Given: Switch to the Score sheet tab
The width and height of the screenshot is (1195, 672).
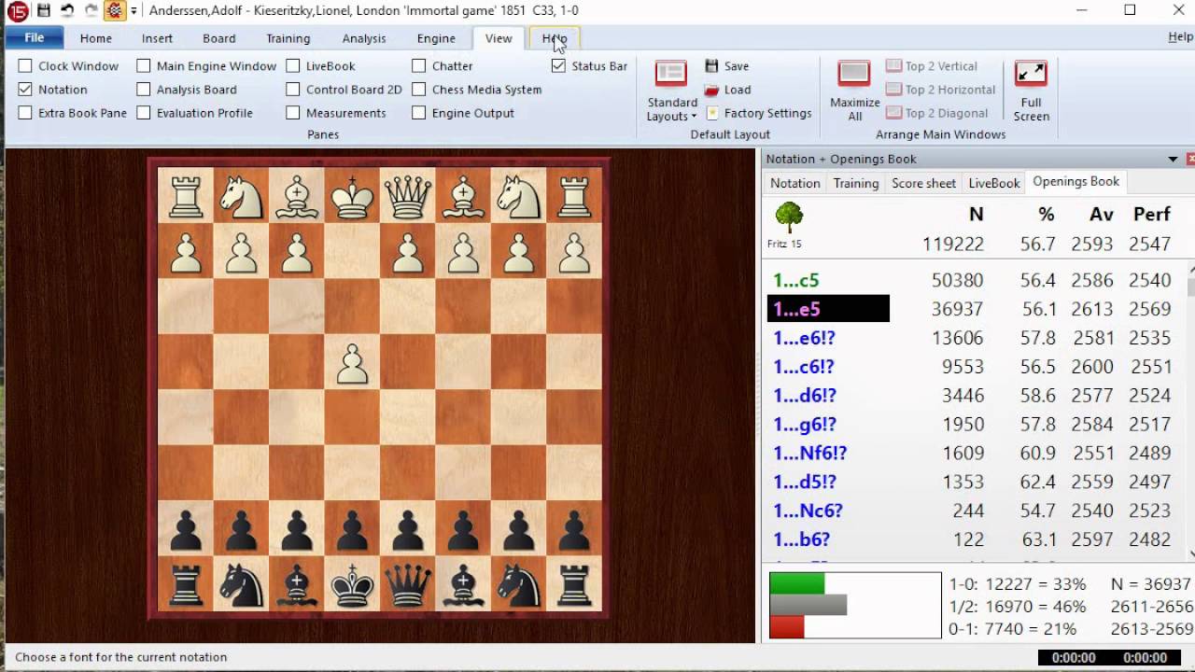Looking at the screenshot, I should [923, 183].
